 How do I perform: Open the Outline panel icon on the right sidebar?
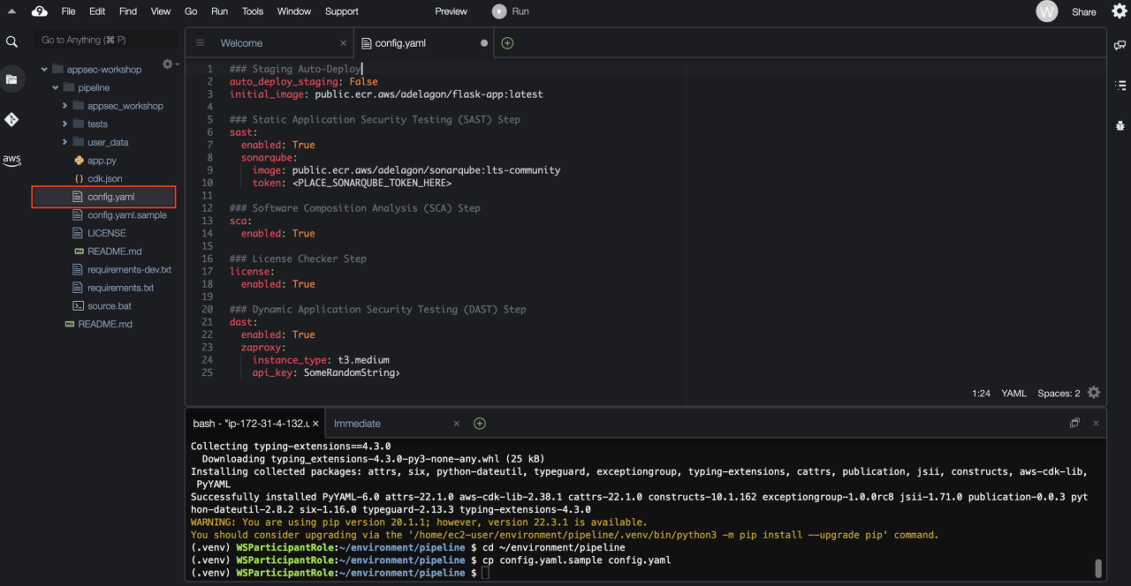(x=1120, y=86)
